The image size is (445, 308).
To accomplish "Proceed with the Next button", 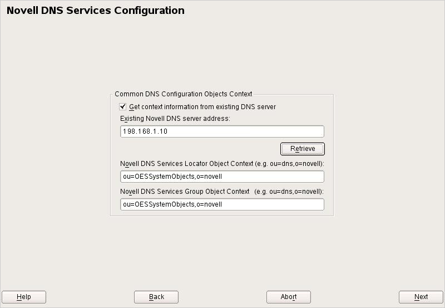I will pyautogui.click(x=421, y=297).
